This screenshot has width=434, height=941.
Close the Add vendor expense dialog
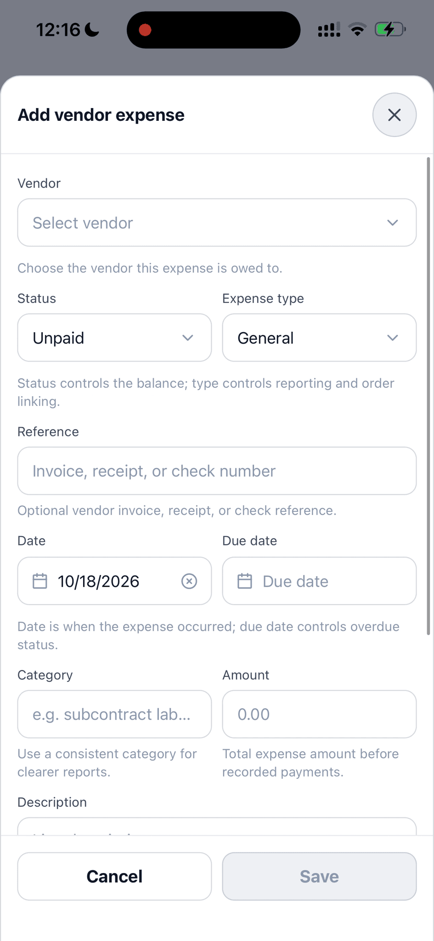click(x=394, y=115)
